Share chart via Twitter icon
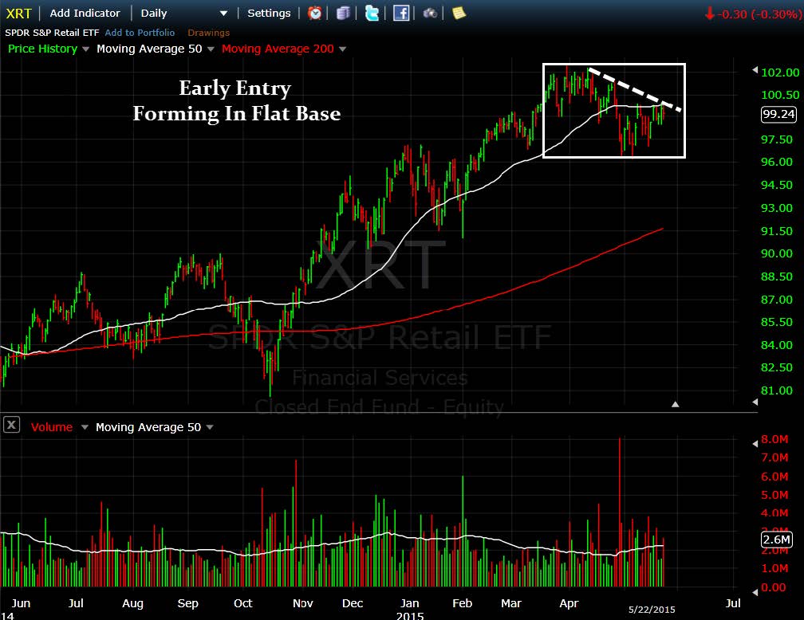 (x=372, y=14)
